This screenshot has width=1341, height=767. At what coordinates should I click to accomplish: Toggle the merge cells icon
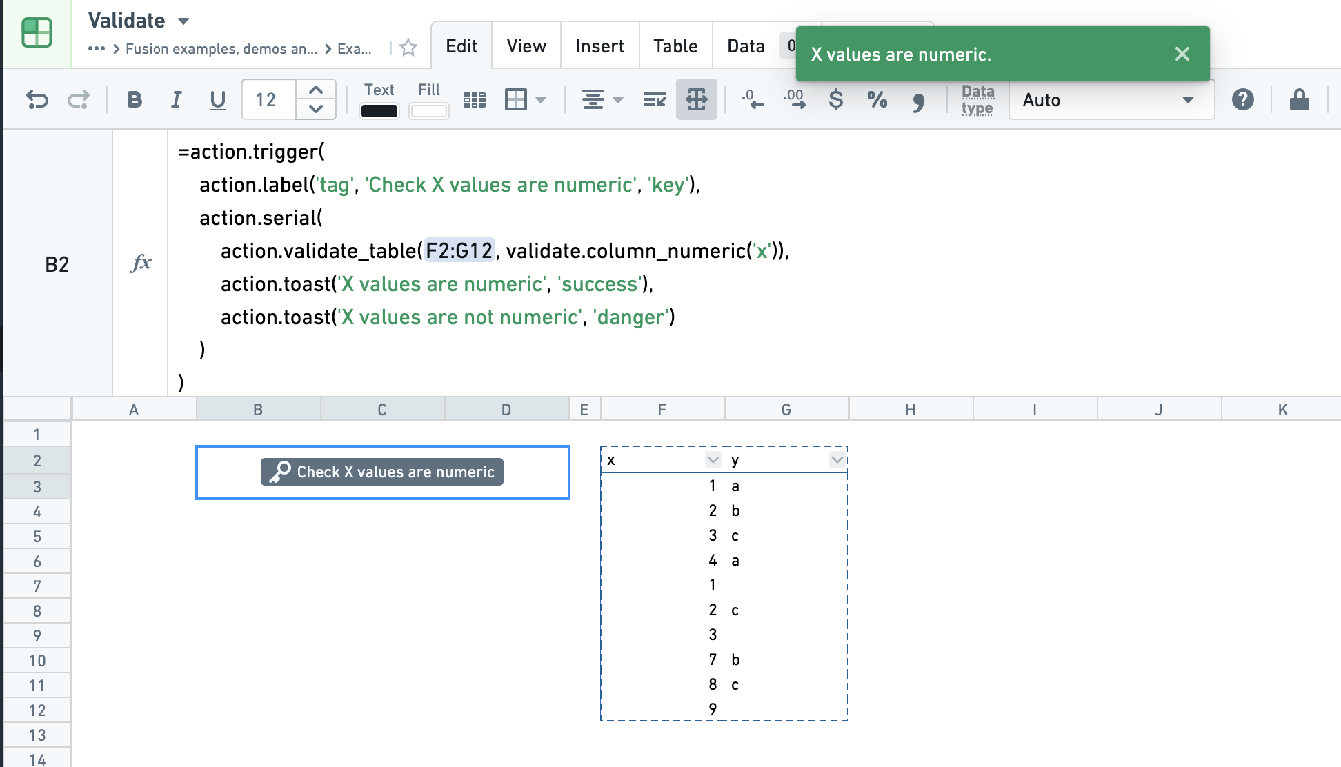697,100
